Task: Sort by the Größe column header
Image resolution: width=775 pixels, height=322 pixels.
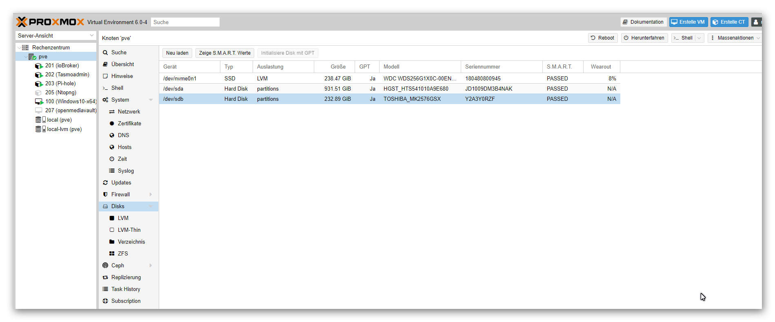Action: pos(335,67)
